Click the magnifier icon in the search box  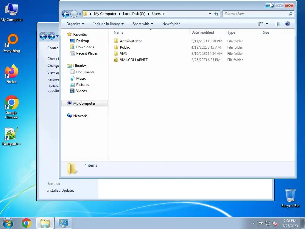coord(290,14)
